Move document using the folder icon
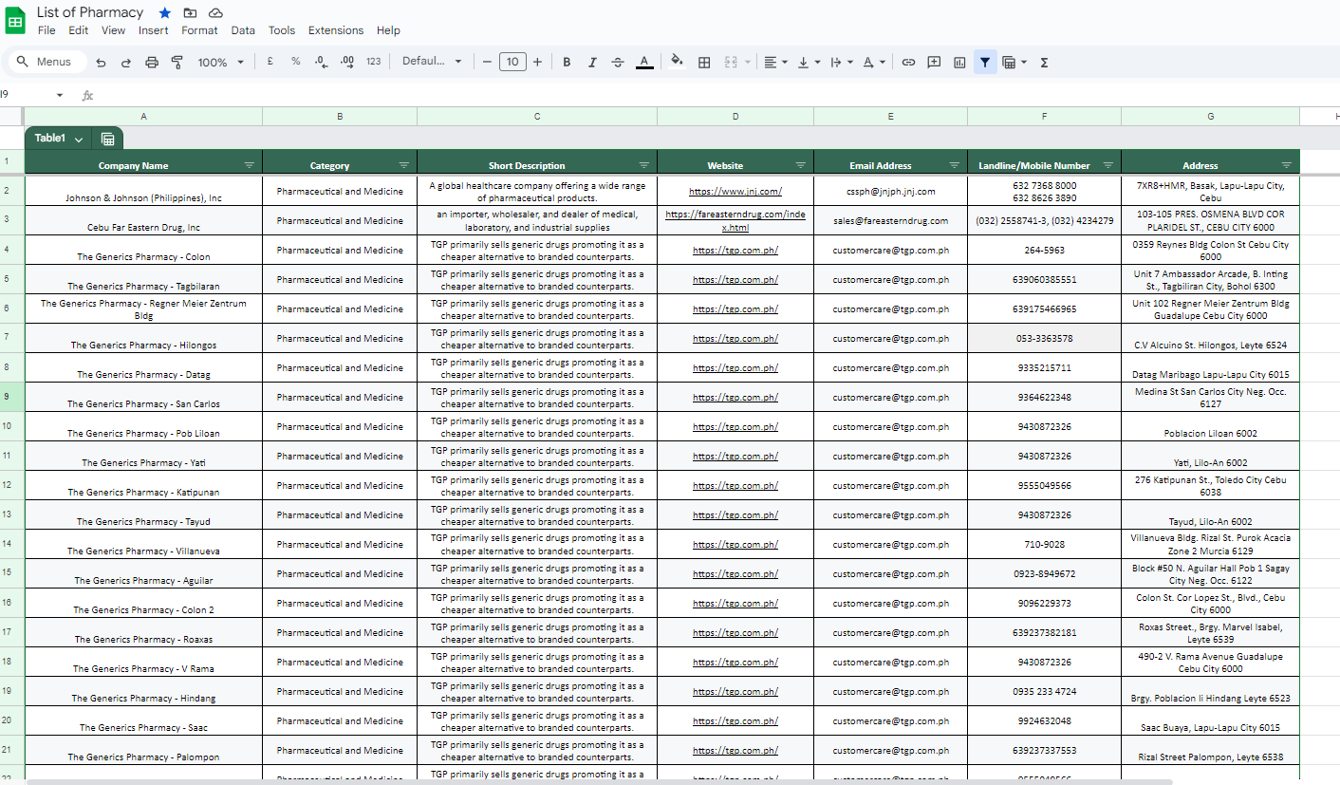1340x785 pixels. tap(191, 12)
